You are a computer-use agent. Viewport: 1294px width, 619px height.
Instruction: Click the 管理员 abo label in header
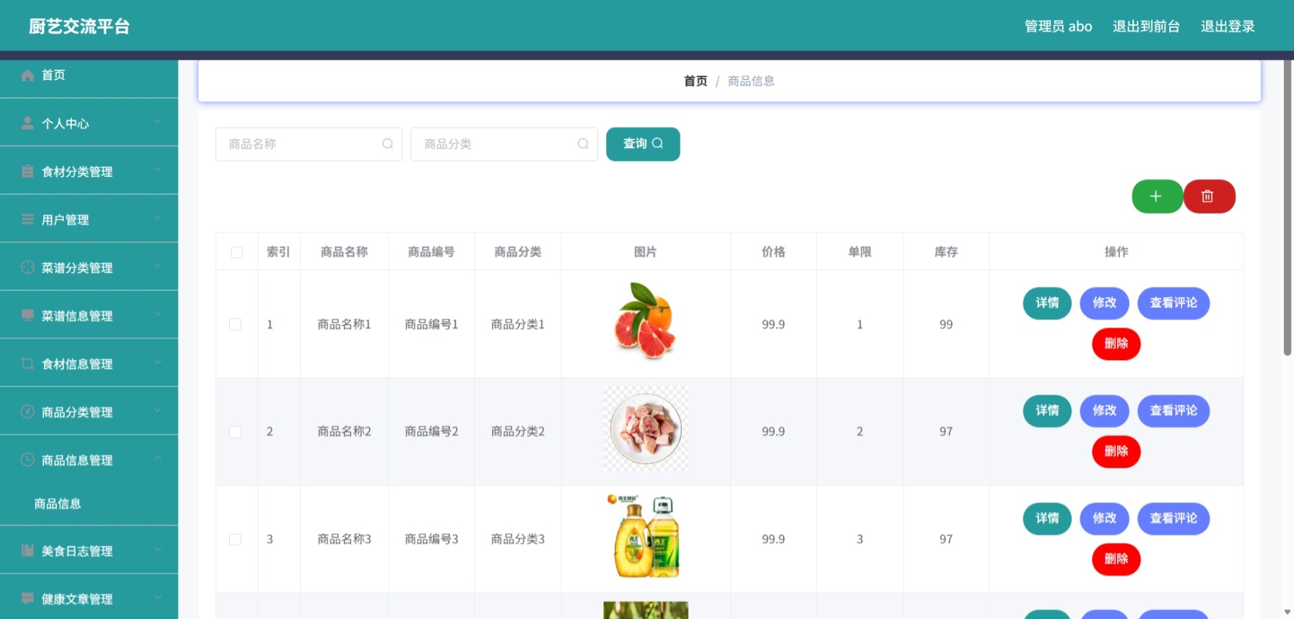[1058, 26]
